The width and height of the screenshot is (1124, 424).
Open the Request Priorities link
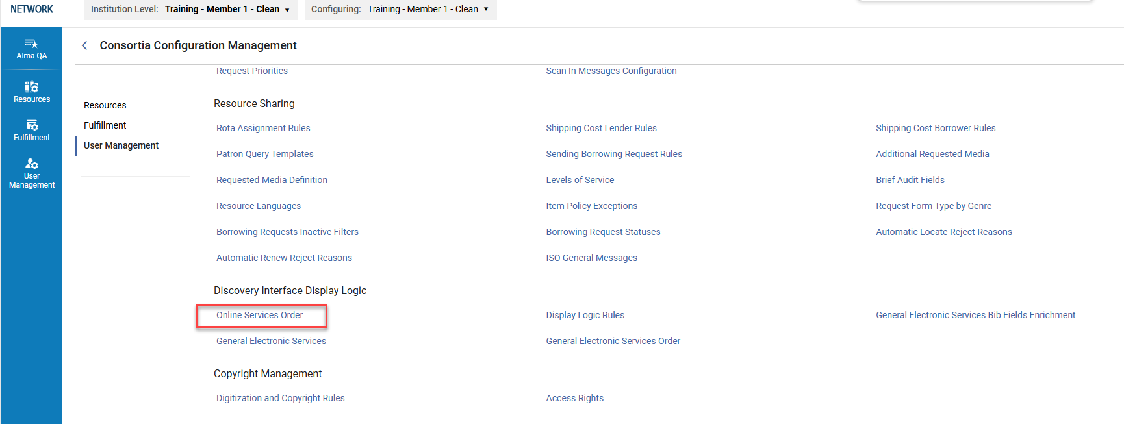252,71
